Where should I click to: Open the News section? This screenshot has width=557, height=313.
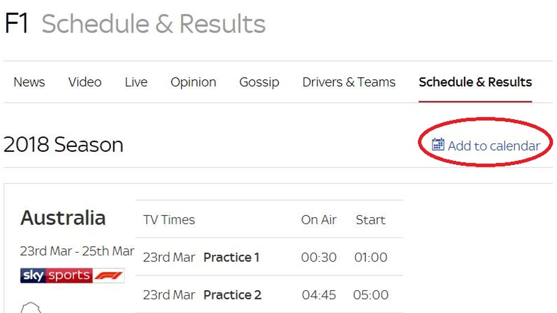pyautogui.click(x=29, y=82)
